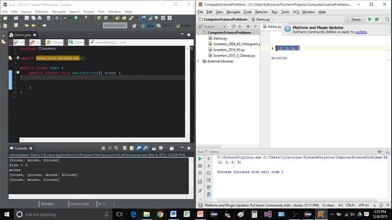Screen dimensions: 392x220
Task: Expand the External Libraries node
Action: 198,61
